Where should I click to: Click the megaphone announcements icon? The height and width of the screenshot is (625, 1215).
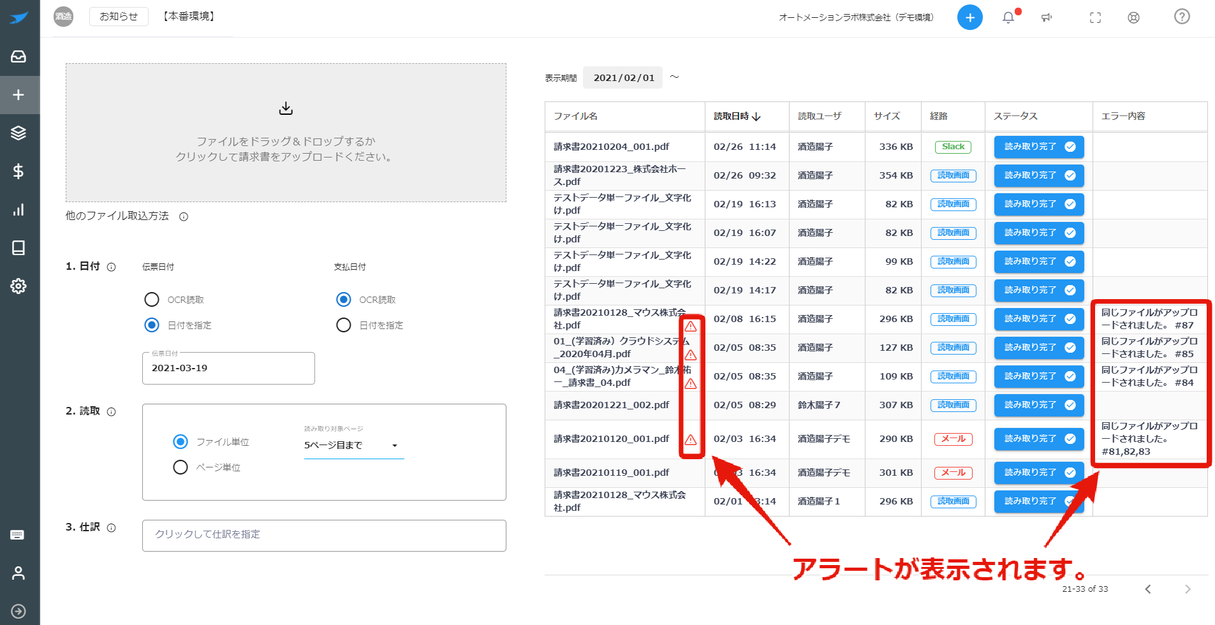[x=1047, y=17]
